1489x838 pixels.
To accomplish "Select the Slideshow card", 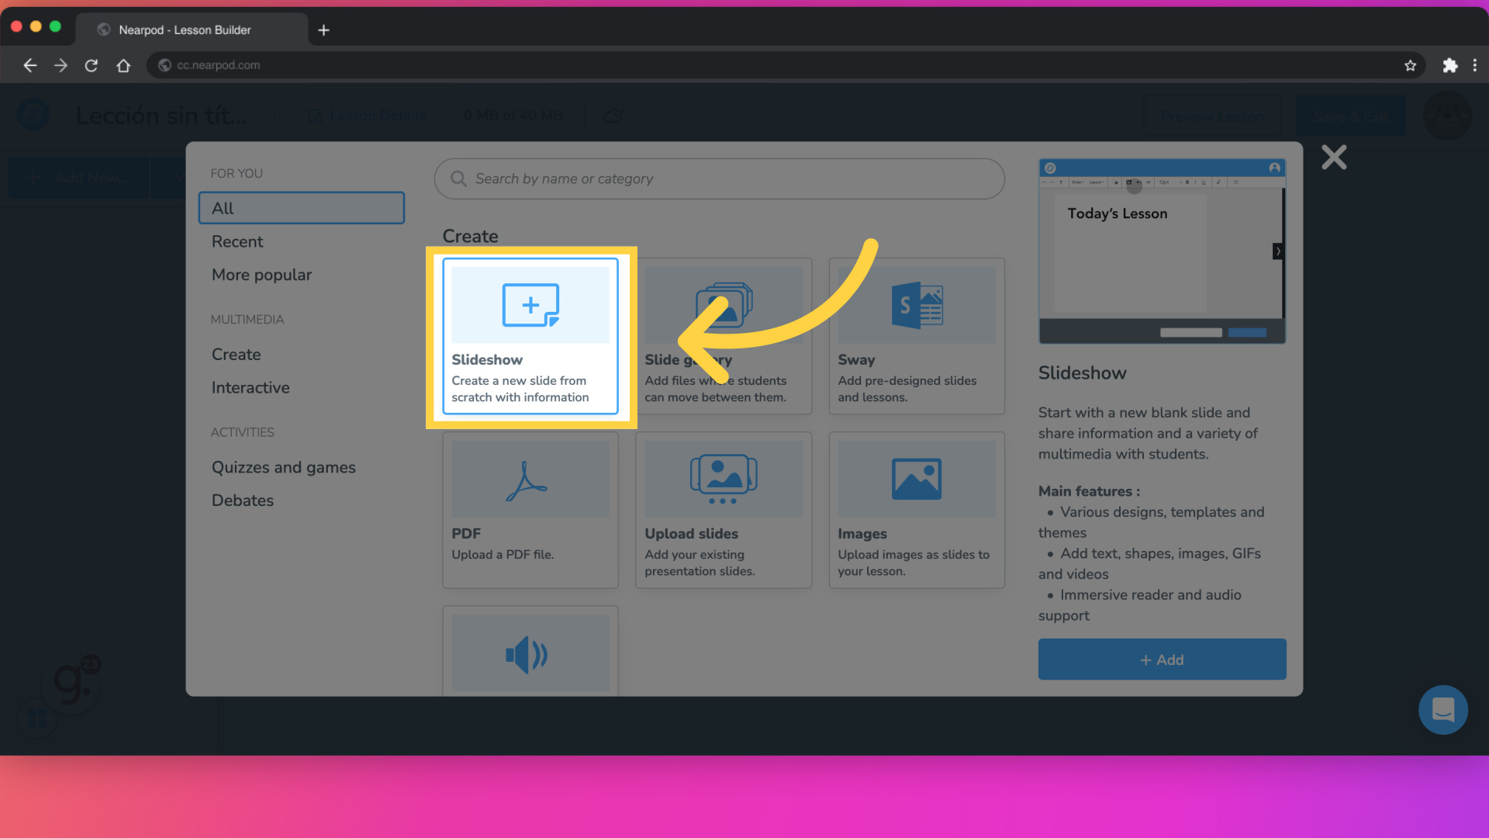I will pyautogui.click(x=530, y=336).
